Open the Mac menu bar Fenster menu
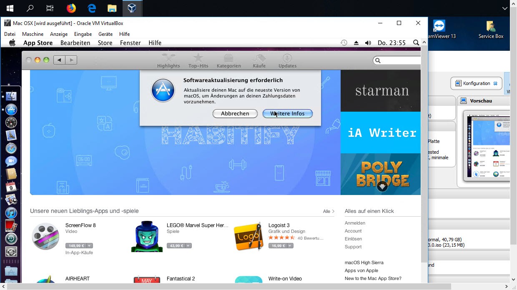Viewport: 517px width, 290px height. pos(131,43)
